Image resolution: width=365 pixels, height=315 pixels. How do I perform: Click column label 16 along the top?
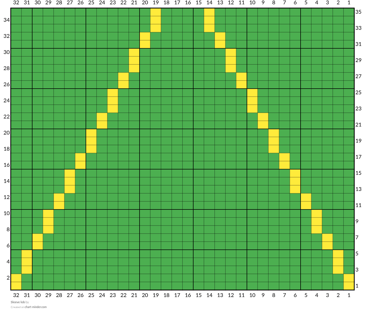(x=188, y=3)
